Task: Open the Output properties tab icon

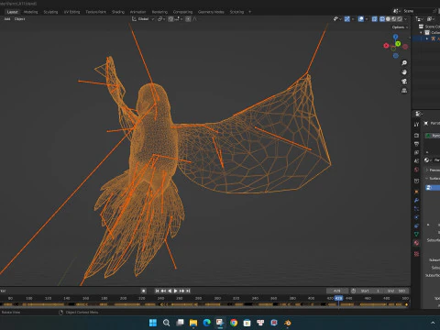Action: click(416, 144)
